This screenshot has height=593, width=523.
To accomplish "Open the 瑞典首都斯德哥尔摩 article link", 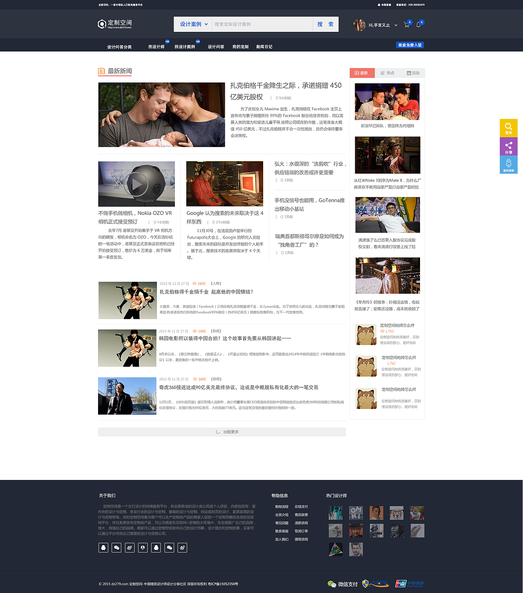I will coord(309,241).
